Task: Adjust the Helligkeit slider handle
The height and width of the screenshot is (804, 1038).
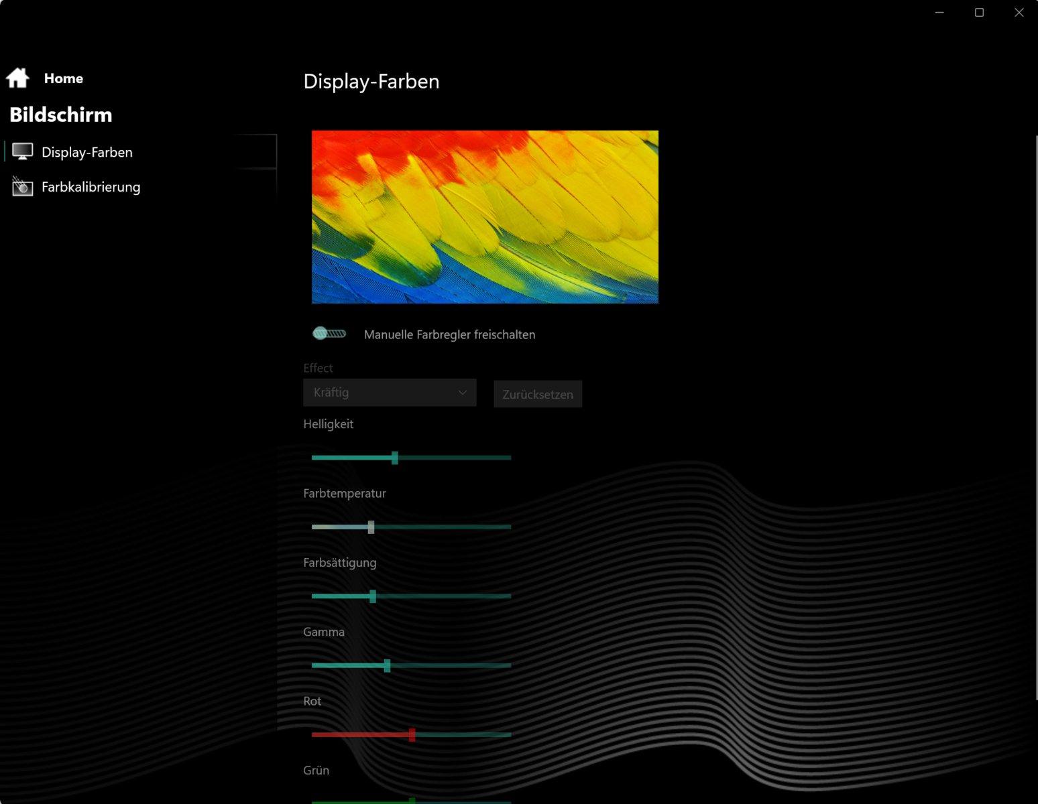Action: 395,458
